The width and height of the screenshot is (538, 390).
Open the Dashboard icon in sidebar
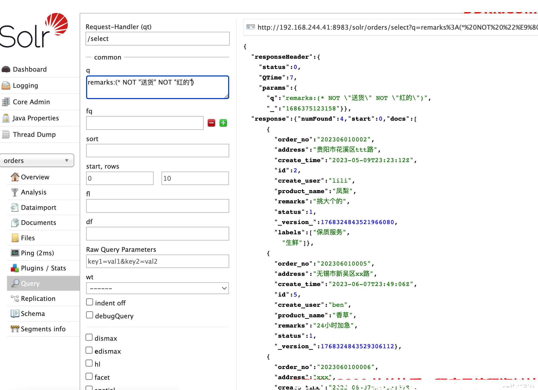6,69
